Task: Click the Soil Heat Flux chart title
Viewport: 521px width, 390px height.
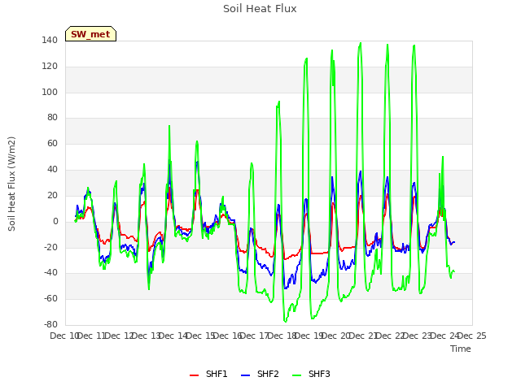Action: (x=260, y=9)
